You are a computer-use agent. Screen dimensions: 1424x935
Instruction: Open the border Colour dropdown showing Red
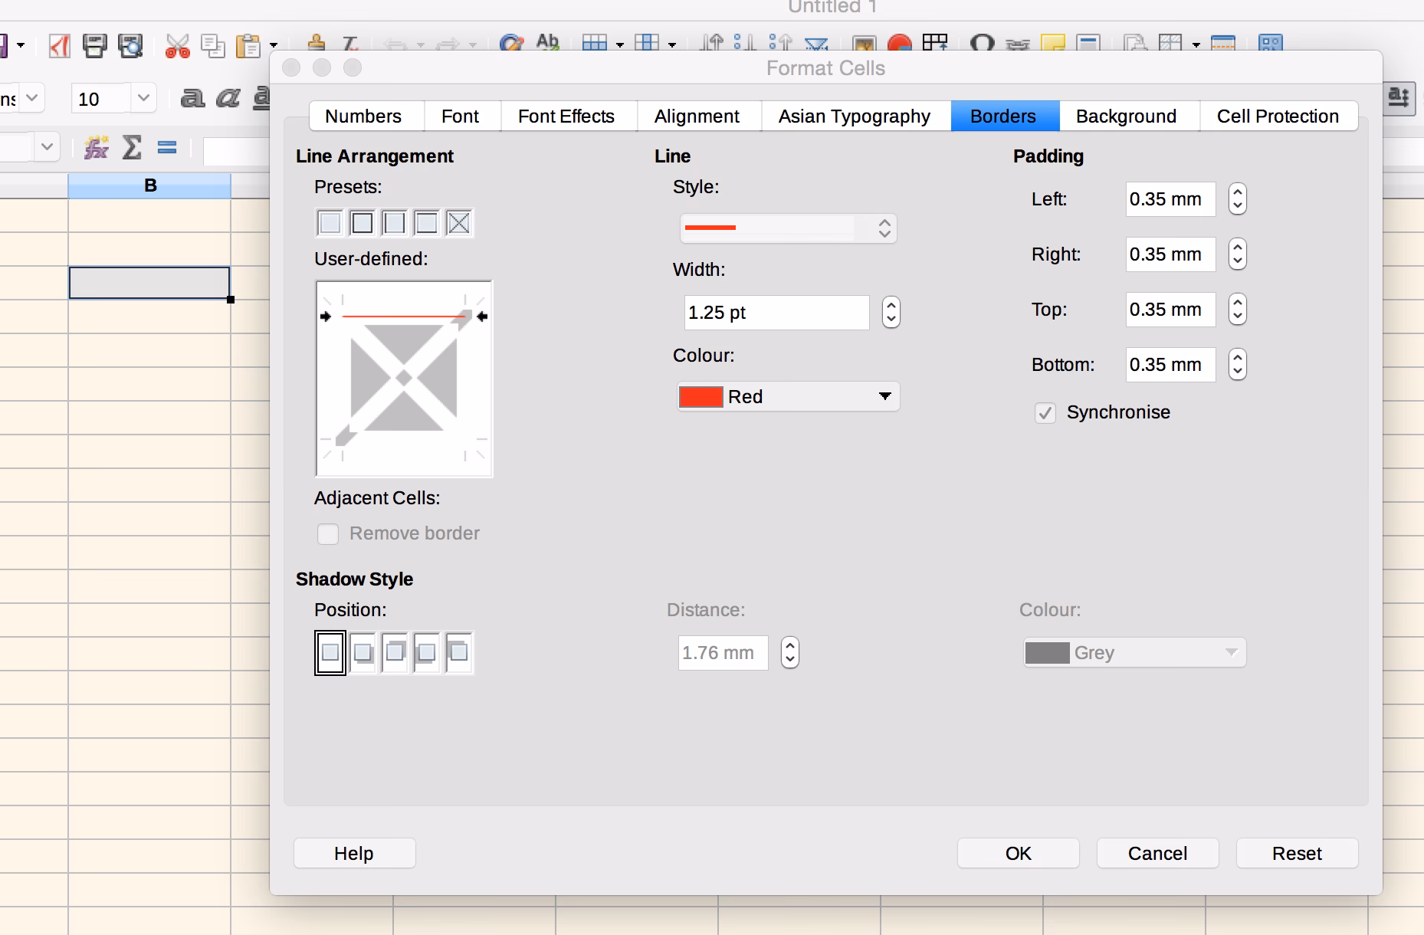click(x=788, y=396)
